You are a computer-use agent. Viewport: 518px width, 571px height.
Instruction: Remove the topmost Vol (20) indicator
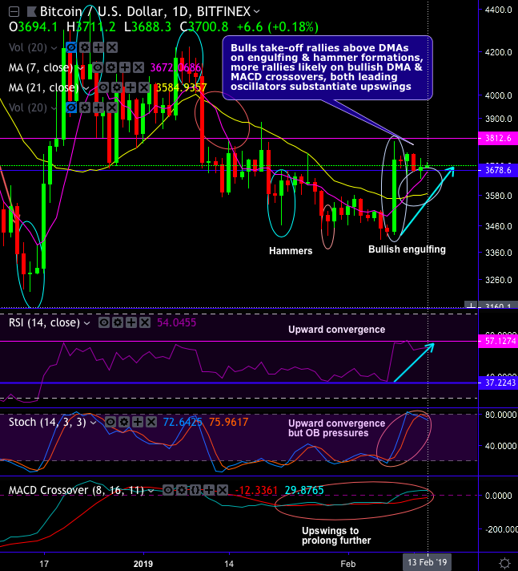pyautogui.click(x=112, y=47)
